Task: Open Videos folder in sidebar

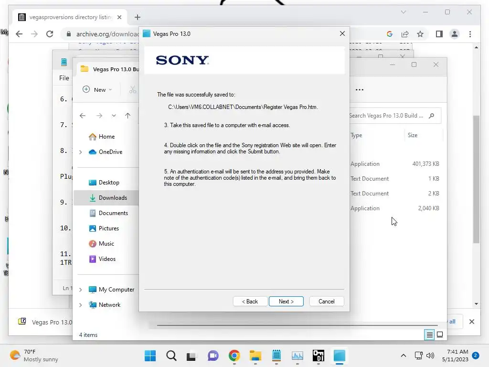Action: (x=102, y=259)
